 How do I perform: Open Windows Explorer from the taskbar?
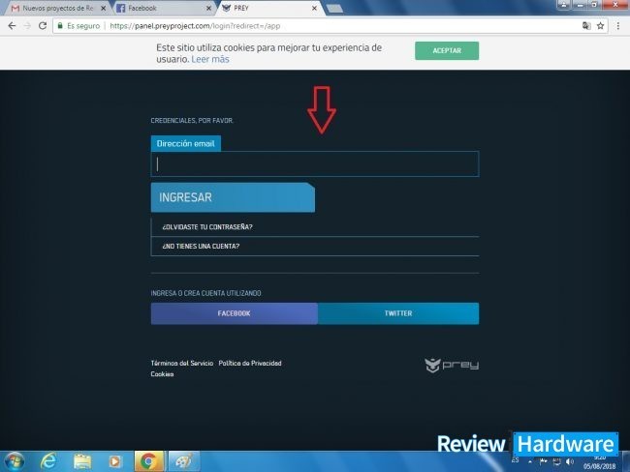coord(82,461)
